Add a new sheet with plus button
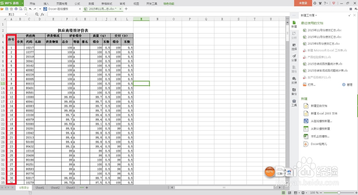 (87, 188)
